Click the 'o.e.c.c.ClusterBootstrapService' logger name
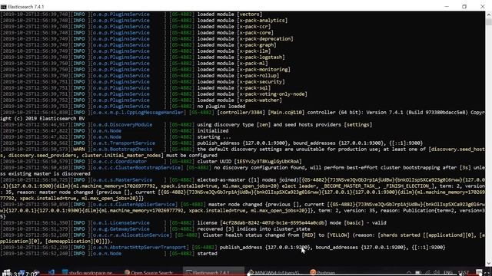The width and height of the screenshot is (492, 276). click(x=137, y=168)
